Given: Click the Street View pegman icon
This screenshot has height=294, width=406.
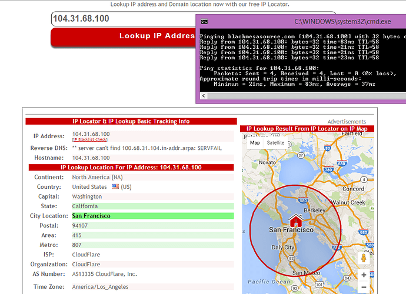Looking at the screenshot, I should pyautogui.click(x=364, y=258).
